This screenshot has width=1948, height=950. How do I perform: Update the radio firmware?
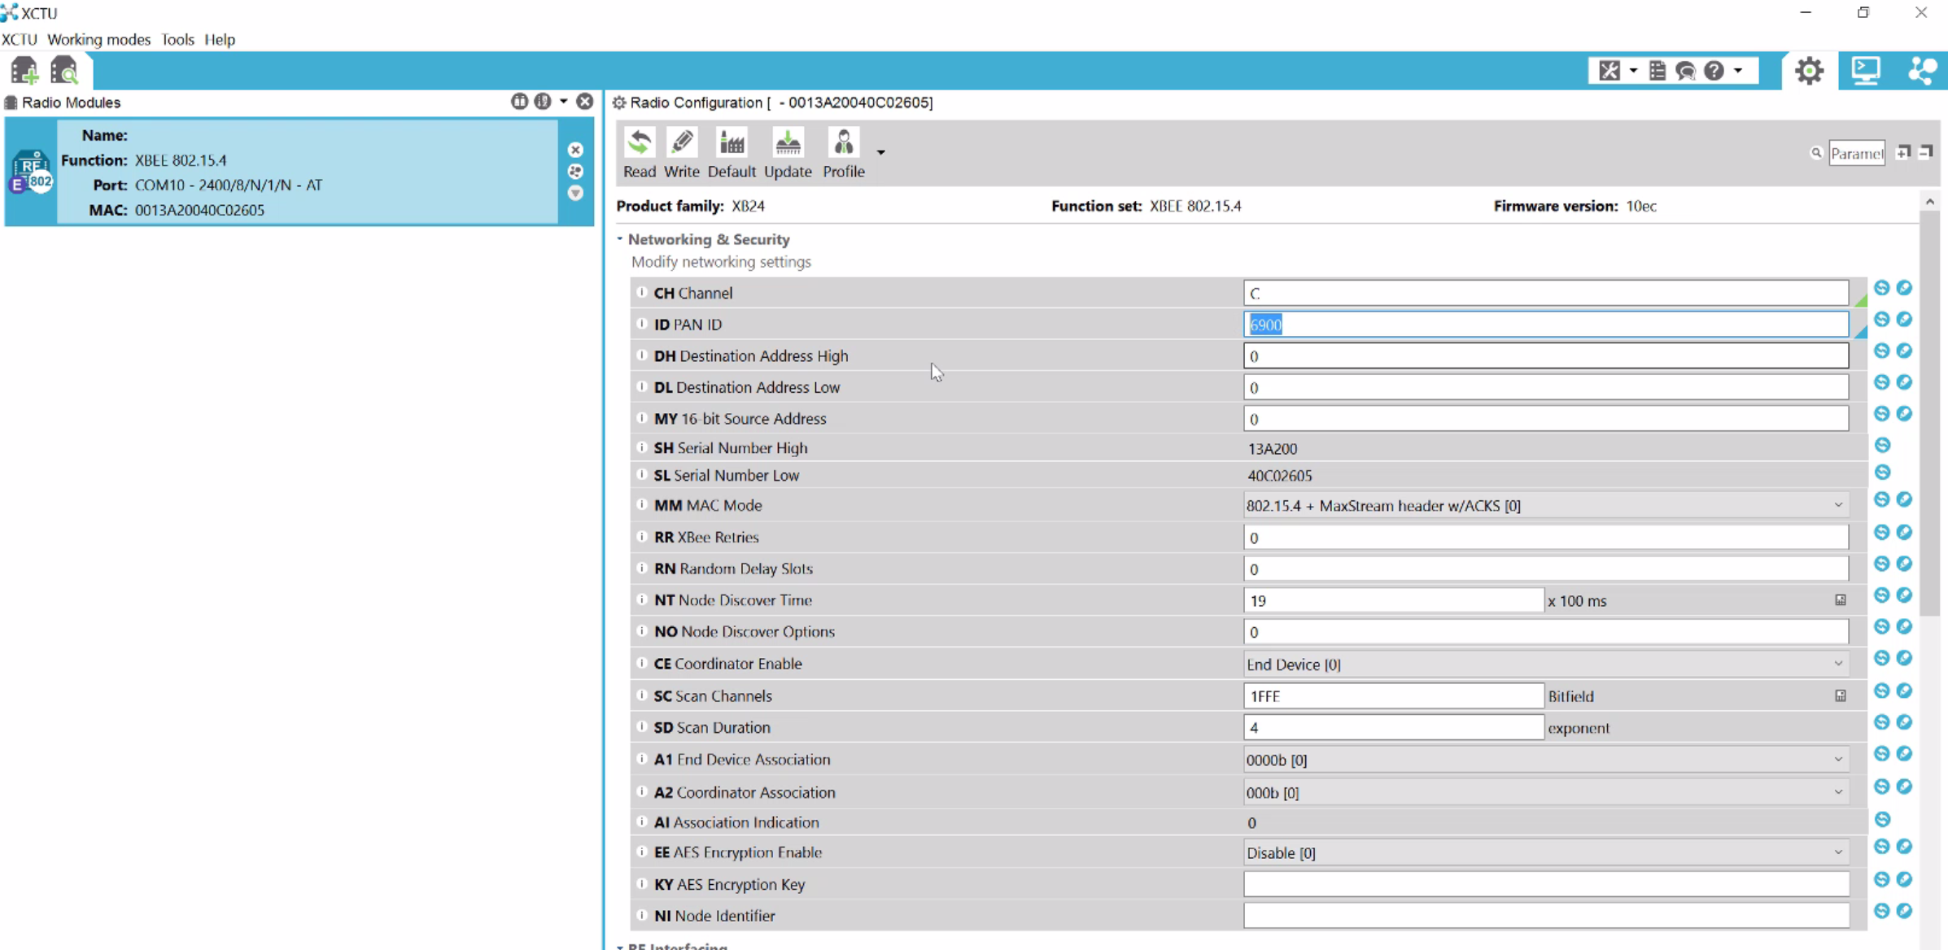click(787, 152)
